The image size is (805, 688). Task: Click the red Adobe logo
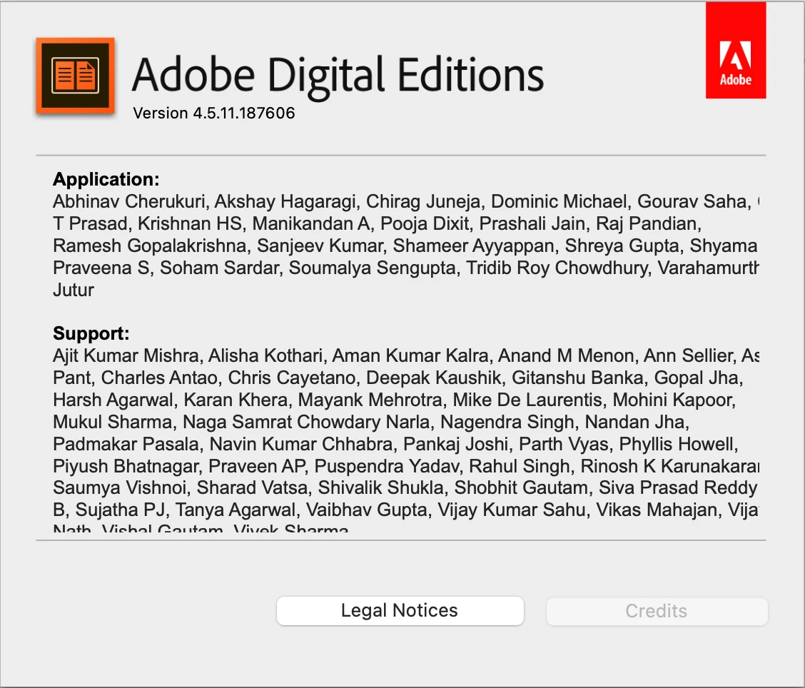coord(736,50)
